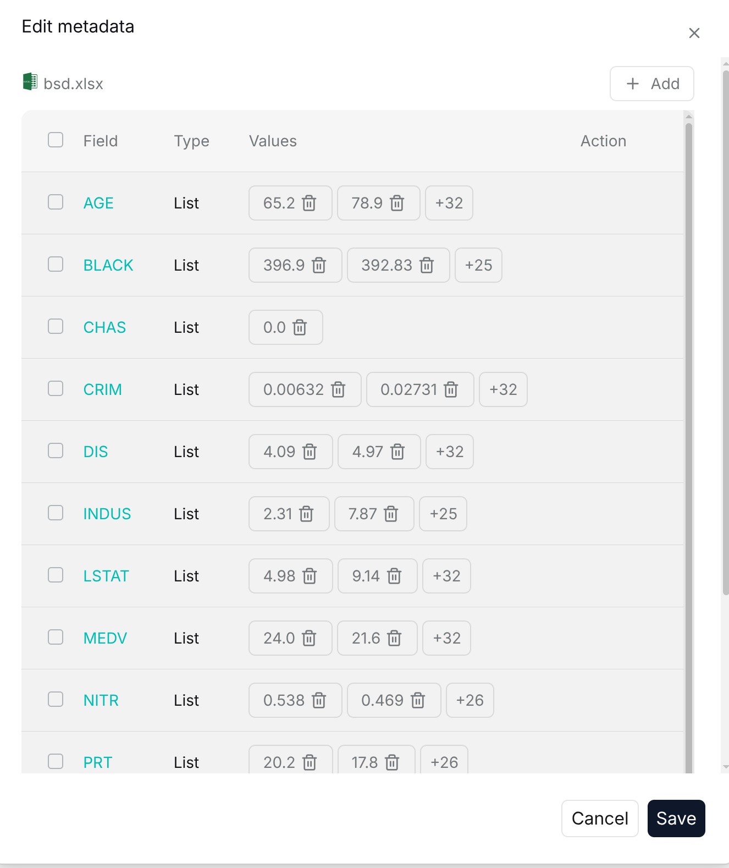Delete the 0.538 value from NITR

pos(319,700)
